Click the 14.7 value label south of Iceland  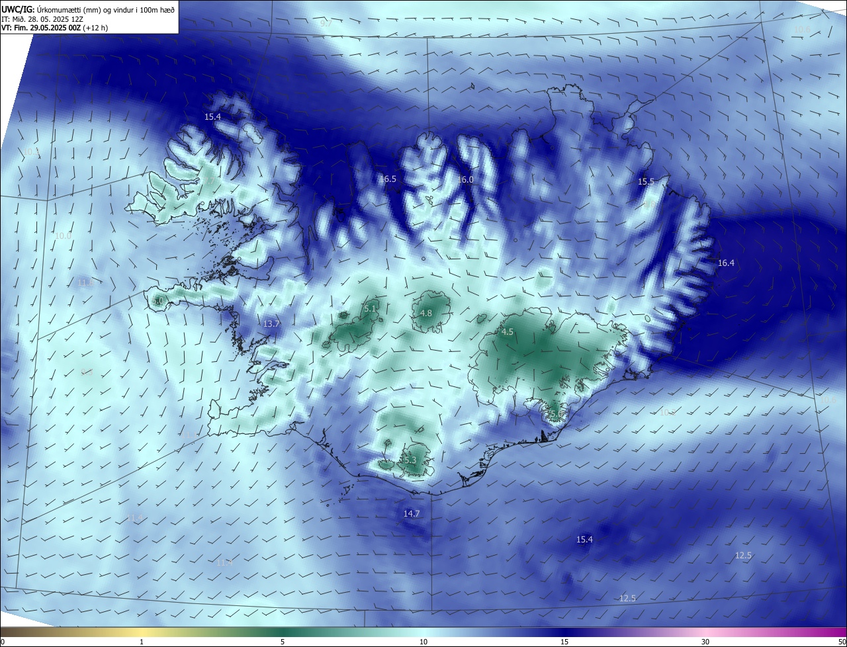coord(412,514)
